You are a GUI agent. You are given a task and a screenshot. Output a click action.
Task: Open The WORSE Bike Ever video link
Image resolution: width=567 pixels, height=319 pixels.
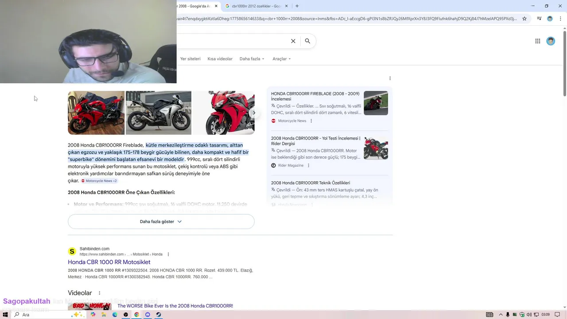(x=175, y=306)
